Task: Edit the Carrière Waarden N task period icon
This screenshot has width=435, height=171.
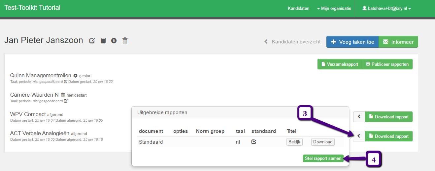Action: [66, 101]
